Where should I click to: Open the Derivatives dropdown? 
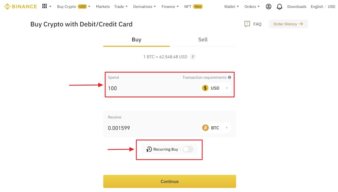pyautogui.click(x=144, y=6)
